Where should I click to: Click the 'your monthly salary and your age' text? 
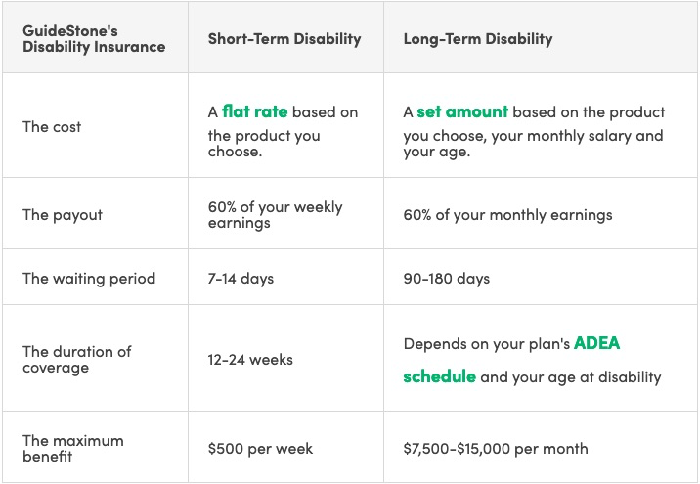533,144
